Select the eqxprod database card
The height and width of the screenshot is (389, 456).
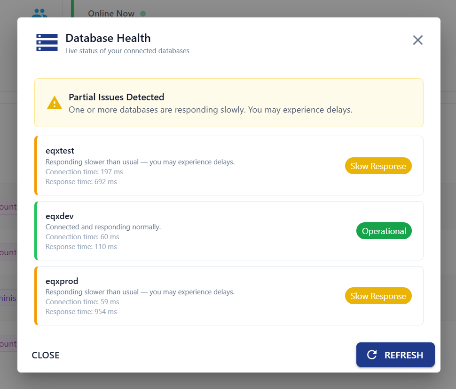(212, 295)
